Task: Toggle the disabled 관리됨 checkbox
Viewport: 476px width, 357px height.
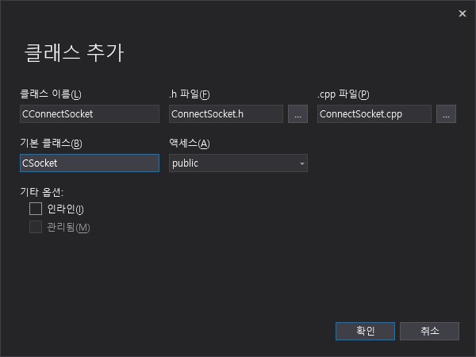Action: point(36,227)
